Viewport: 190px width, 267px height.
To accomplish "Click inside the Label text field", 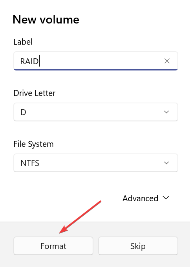I will click(x=96, y=61).
